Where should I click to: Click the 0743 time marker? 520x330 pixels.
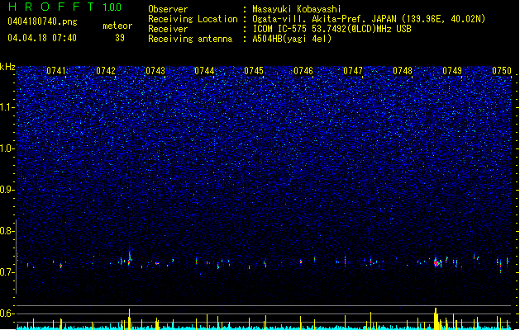pos(155,71)
